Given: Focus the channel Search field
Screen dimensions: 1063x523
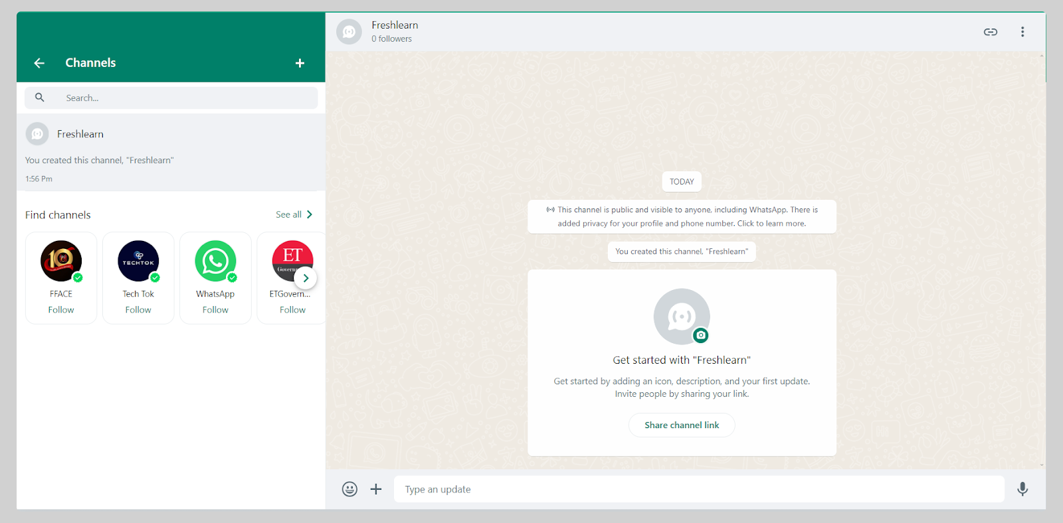Looking at the screenshot, I should 171,98.
